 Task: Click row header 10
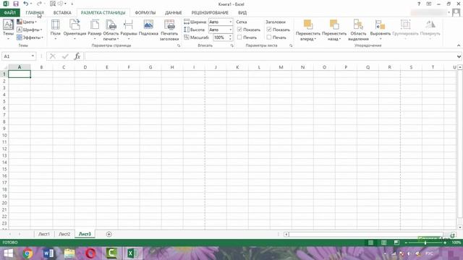pyautogui.click(x=4, y=135)
